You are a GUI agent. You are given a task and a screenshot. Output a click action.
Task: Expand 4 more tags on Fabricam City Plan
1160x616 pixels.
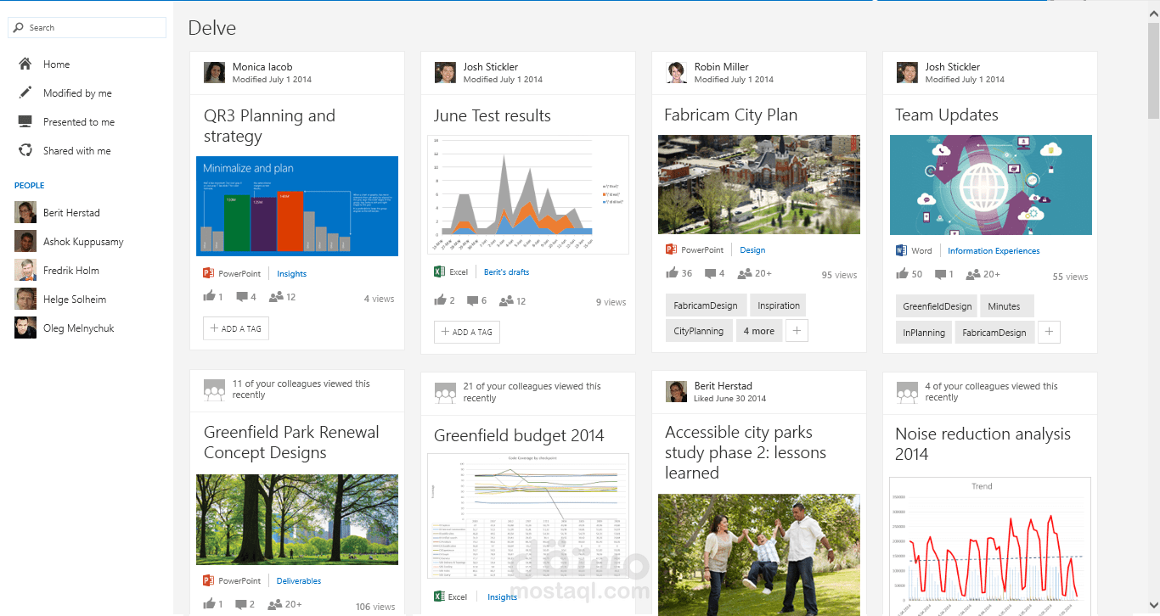coord(759,331)
